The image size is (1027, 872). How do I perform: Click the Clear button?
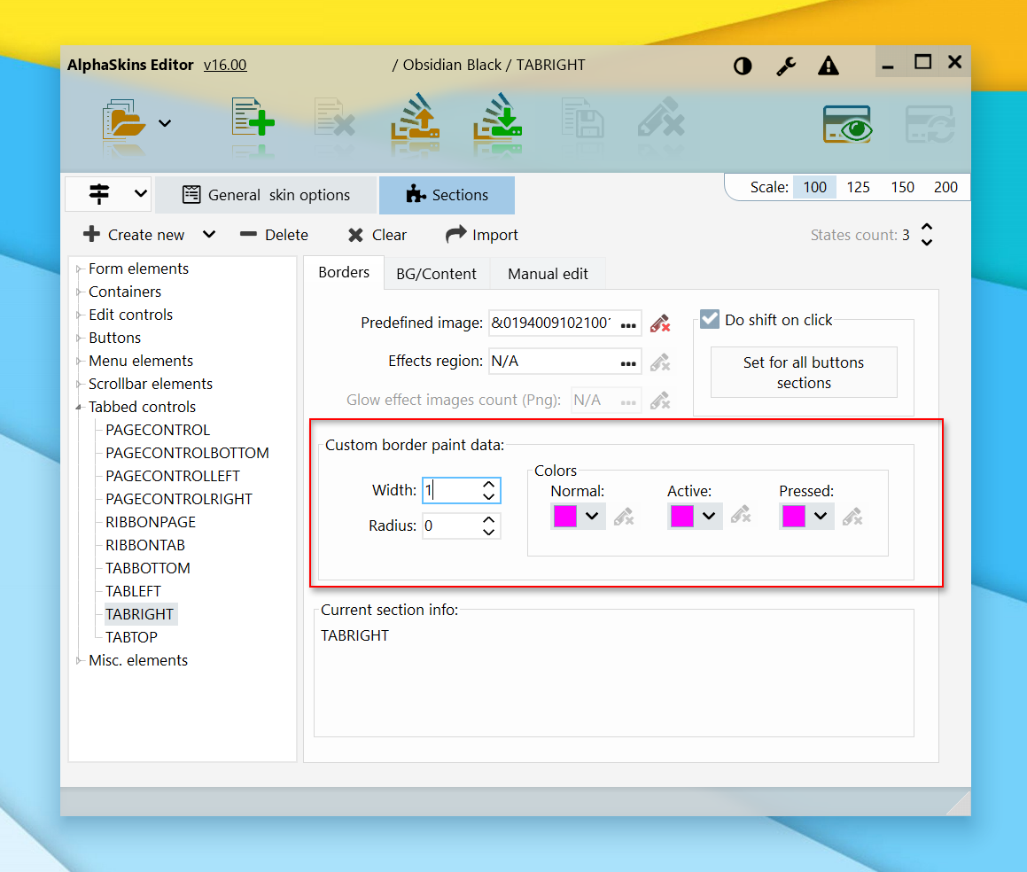pos(377,235)
